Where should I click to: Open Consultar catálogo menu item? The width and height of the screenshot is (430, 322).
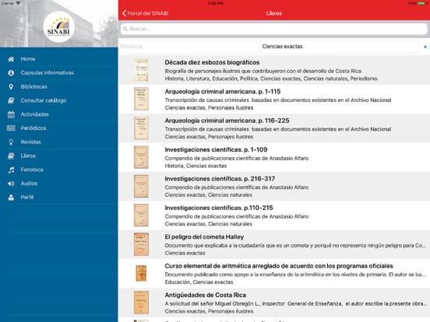59,100
